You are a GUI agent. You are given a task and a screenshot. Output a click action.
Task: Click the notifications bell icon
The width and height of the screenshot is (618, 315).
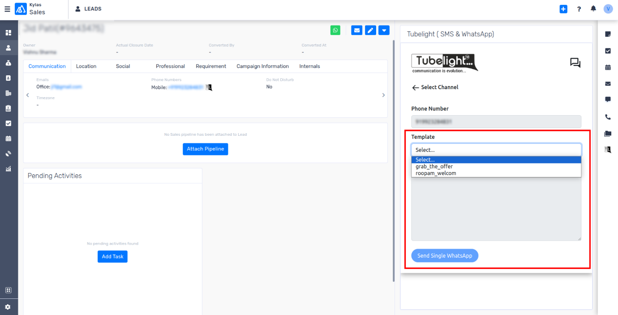[593, 9]
